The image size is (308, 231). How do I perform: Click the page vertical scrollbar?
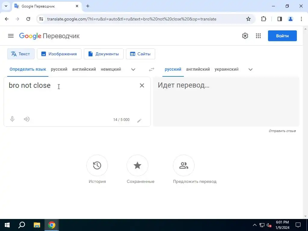[x=305, y=122]
